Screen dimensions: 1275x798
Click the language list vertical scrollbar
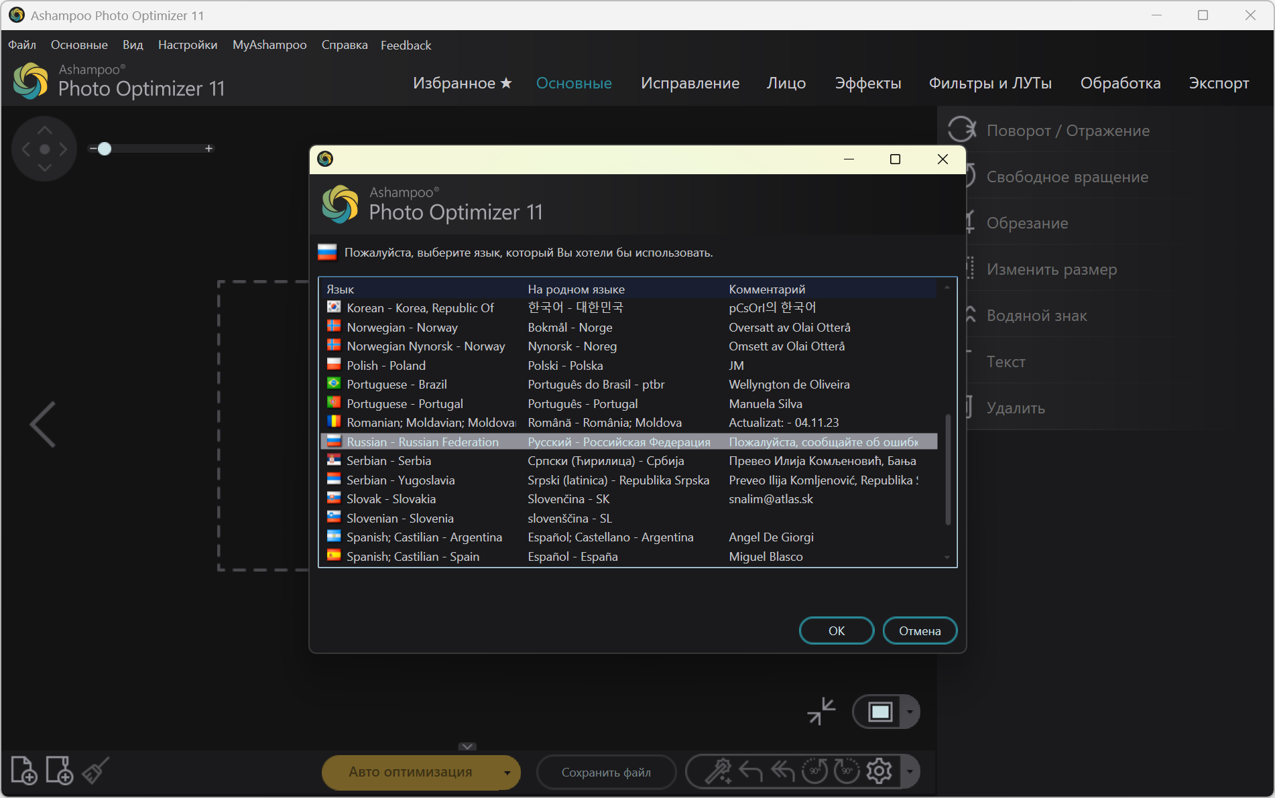[x=947, y=469]
